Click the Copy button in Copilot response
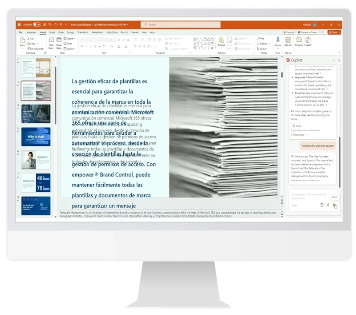 click(x=296, y=126)
